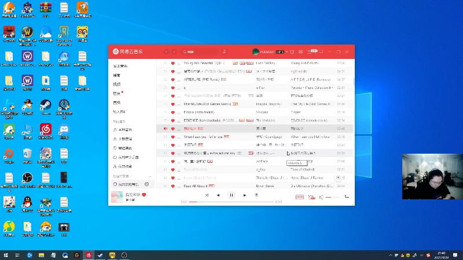Skip to the next track
This screenshot has width=463, height=260.
(x=244, y=195)
